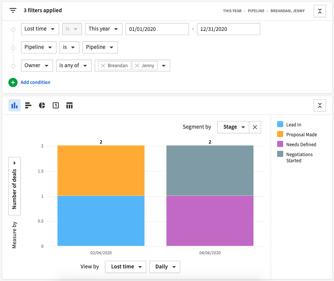This screenshot has width=334, height=281.
Task: Toggle Negotiations Started legend swatch
Action: tap(280, 154)
